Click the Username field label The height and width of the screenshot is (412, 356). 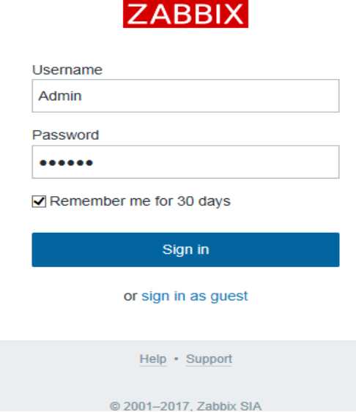click(67, 70)
